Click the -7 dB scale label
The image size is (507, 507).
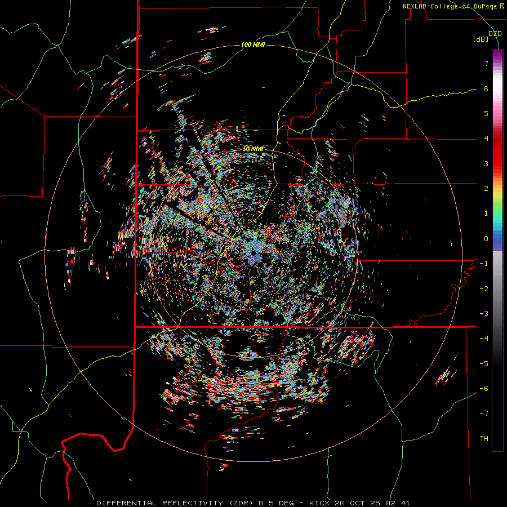point(484,413)
